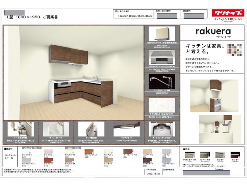Click the 担当事業所名 field
The width and height of the screenshot is (247, 185).
point(206,173)
